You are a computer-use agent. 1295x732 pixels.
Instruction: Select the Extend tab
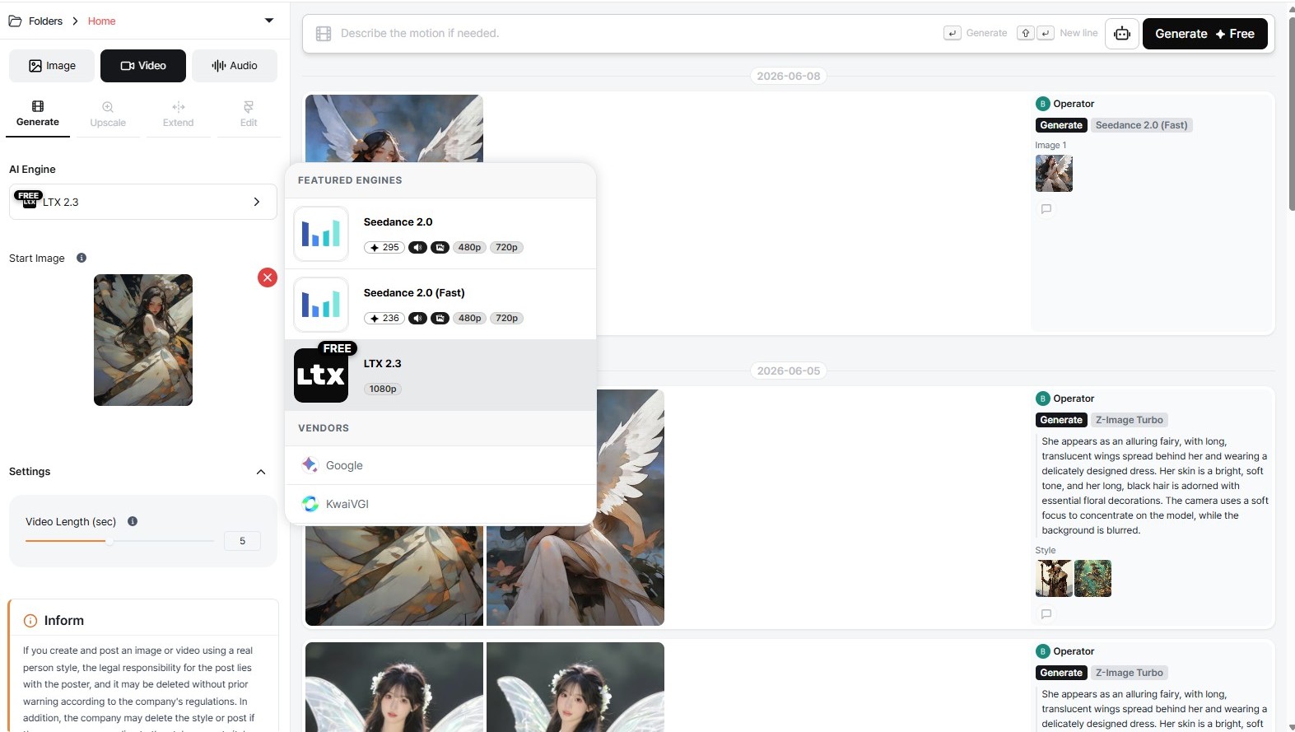(x=178, y=114)
